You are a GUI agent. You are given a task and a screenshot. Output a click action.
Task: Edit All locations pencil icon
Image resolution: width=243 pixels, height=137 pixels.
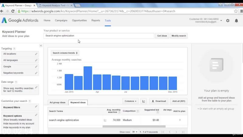click(36, 54)
